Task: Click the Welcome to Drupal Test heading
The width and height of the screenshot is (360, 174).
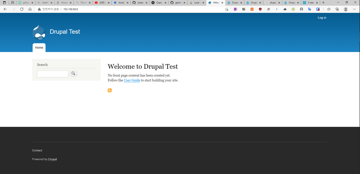Action: point(143,67)
